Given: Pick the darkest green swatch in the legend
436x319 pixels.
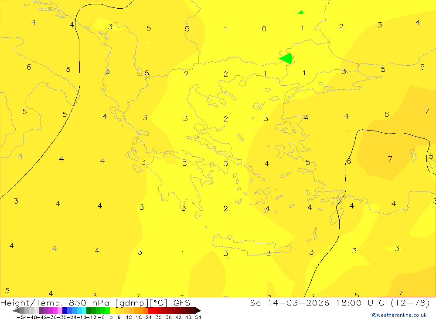Looking at the screenshot, I should 89,310.
